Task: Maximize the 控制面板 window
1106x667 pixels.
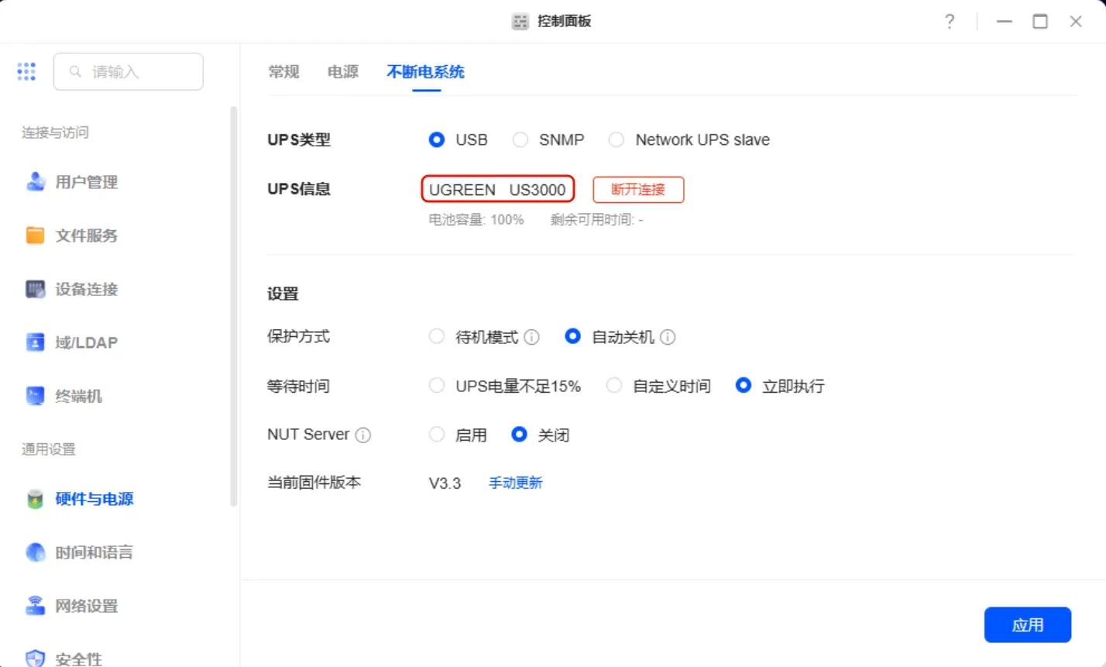Action: click(1040, 22)
